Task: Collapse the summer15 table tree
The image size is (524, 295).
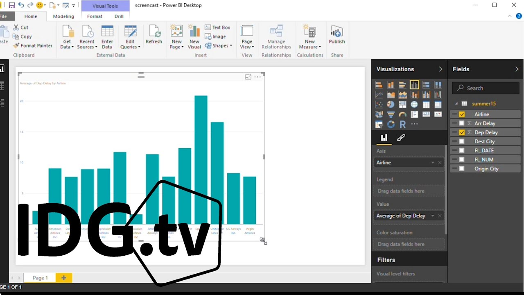Action: (x=456, y=104)
